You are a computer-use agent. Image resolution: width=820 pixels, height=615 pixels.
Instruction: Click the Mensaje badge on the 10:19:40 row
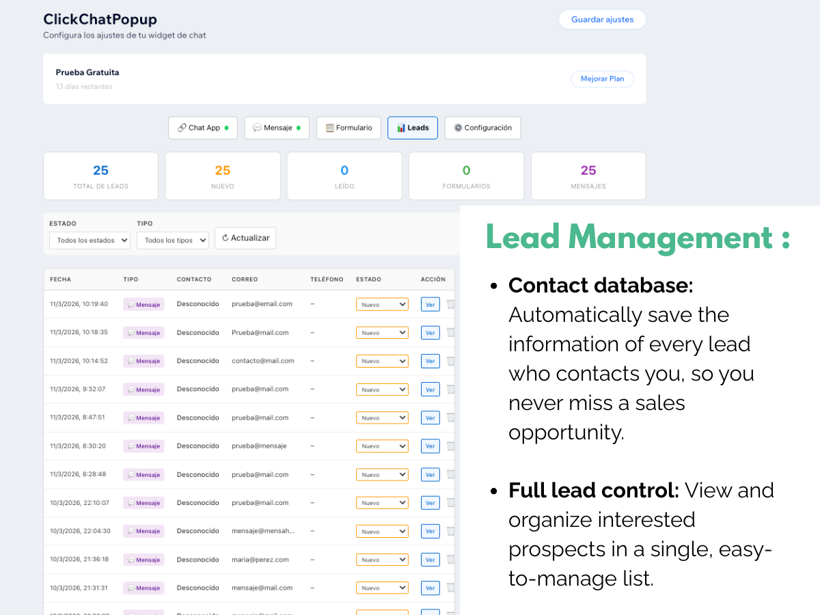143,304
